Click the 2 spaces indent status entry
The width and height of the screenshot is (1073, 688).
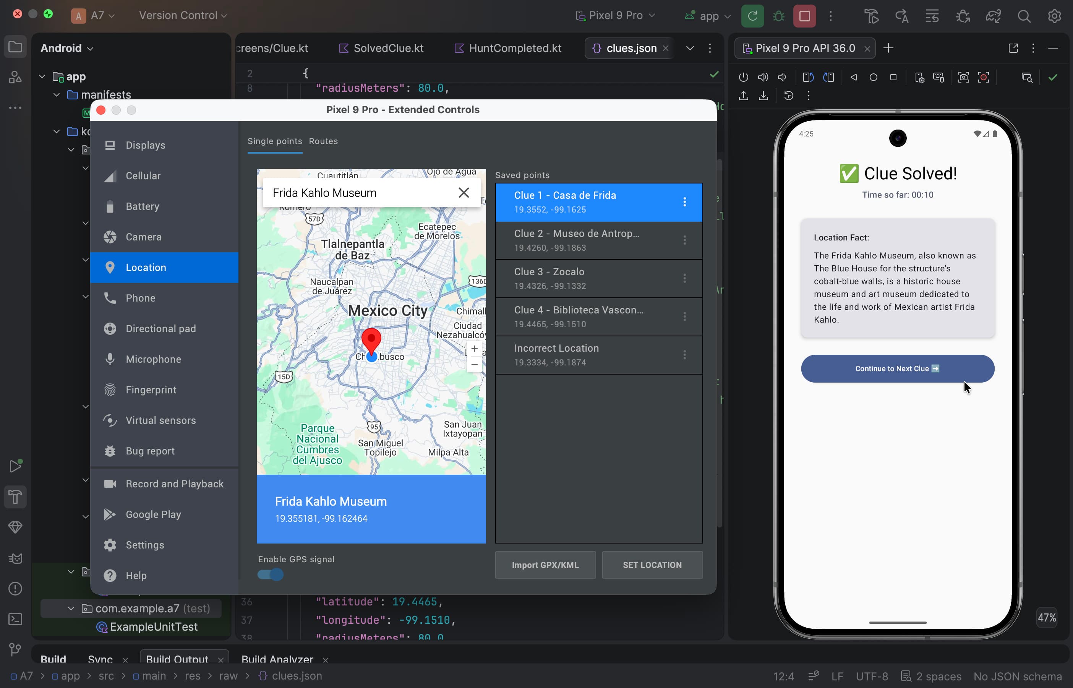[x=932, y=676]
